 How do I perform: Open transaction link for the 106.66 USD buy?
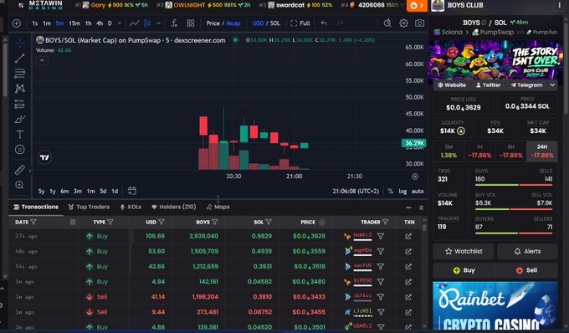click(408, 236)
